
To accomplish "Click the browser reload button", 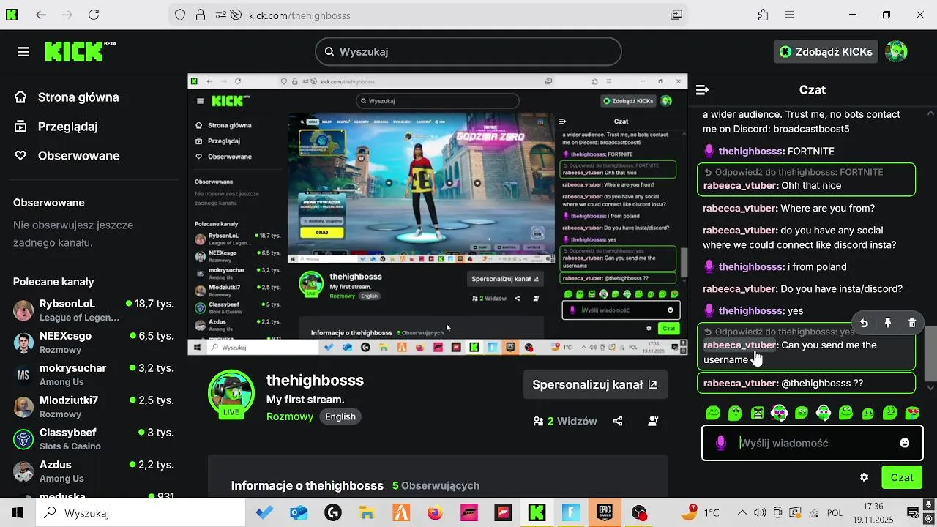I will coord(94,15).
